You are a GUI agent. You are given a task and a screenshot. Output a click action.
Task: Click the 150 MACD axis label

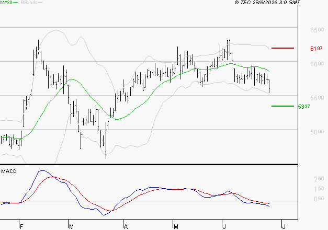[319, 189]
